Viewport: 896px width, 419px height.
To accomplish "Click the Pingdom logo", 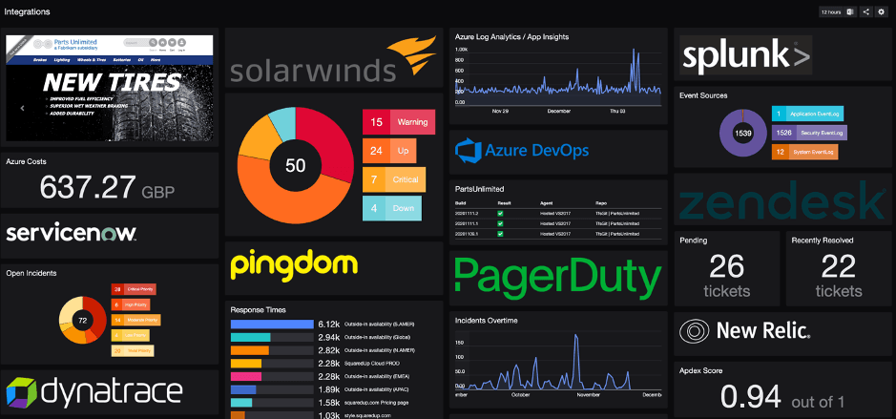I will pyautogui.click(x=294, y=266).
